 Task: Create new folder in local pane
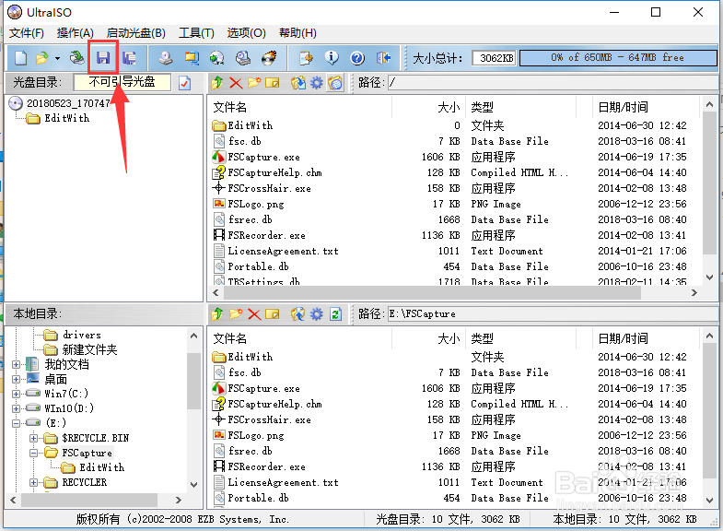[x=236, y=314]
